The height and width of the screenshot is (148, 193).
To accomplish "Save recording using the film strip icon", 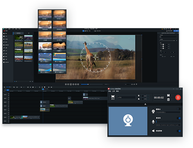I will (x=168, y=95).
